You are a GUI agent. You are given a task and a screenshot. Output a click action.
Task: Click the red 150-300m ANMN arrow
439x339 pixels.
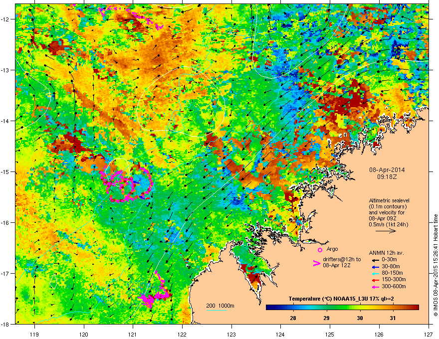376,280
